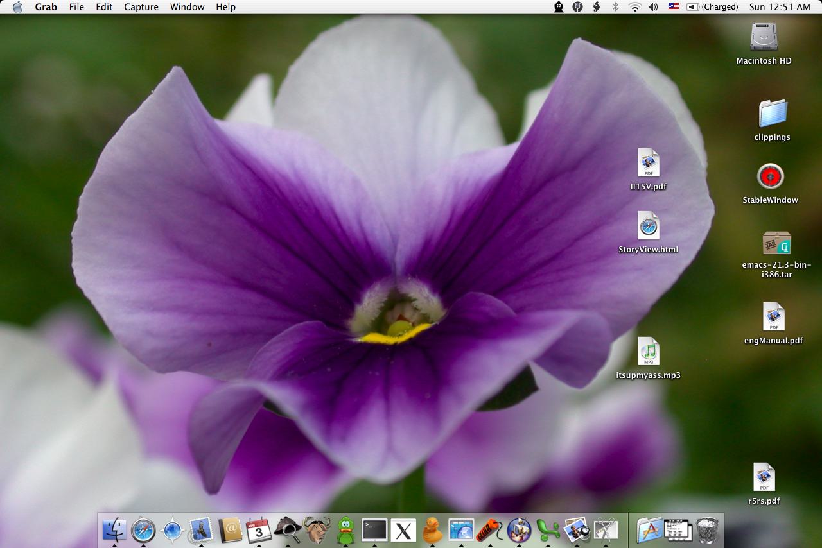The width and height of the screenshot is (822, 548).
Task: Open Applications folder in the Dock
Action: tap(649, 530)
